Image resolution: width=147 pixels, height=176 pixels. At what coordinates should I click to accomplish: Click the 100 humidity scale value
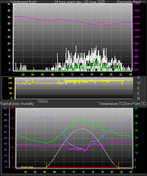coord(5,108)
